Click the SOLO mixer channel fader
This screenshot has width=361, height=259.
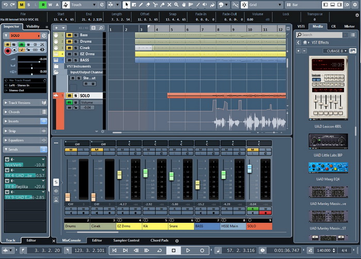[250, 169]
